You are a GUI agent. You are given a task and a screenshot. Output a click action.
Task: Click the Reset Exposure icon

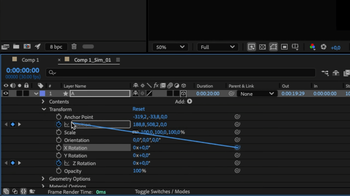(x=323, y=47)
